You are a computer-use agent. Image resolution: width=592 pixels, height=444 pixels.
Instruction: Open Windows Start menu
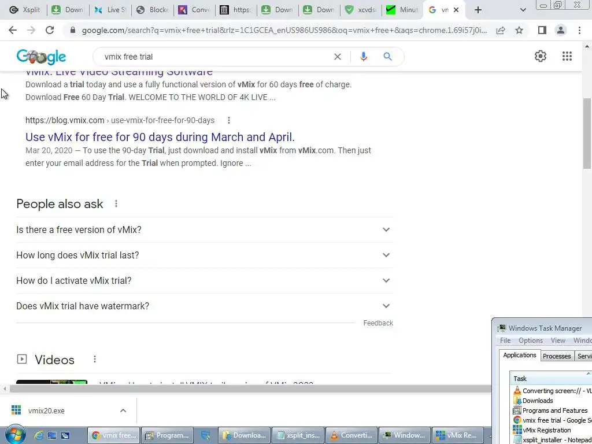(x=15, y=435)
